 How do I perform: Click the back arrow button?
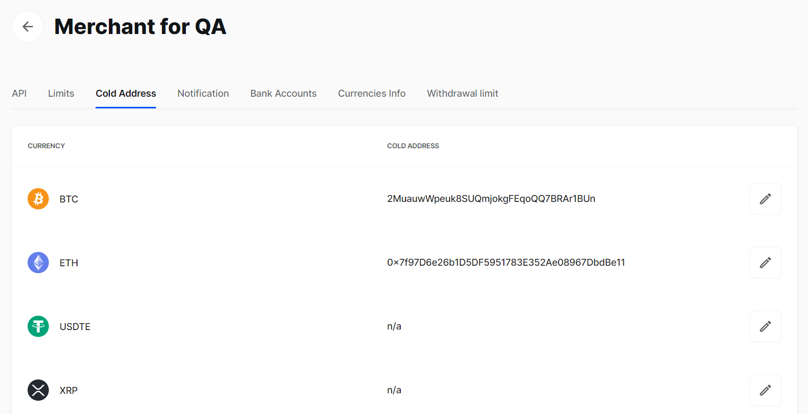point(28,27)
